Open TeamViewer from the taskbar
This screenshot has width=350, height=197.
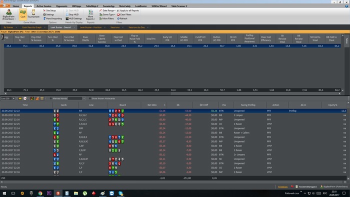[x=112, y=193]
